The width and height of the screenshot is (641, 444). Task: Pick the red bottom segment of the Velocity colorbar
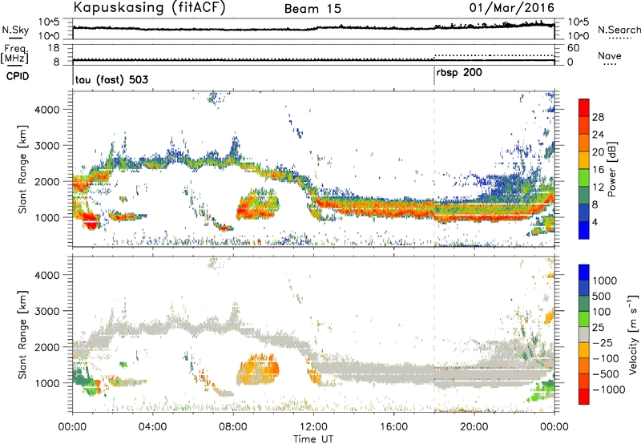(584, 397)
